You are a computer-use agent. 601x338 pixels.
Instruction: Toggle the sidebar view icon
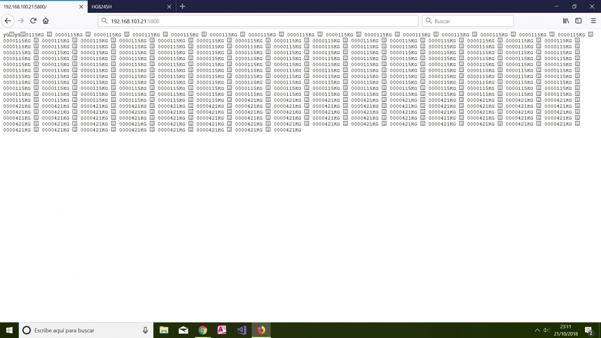(579, 21)
